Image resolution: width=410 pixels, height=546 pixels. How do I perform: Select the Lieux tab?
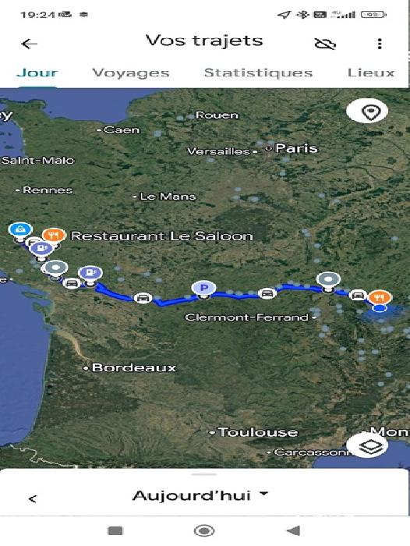coord(371,73)
